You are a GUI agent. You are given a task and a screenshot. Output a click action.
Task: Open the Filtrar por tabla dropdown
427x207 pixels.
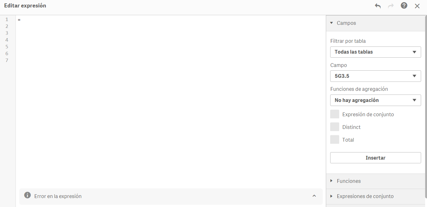point(375,52)
